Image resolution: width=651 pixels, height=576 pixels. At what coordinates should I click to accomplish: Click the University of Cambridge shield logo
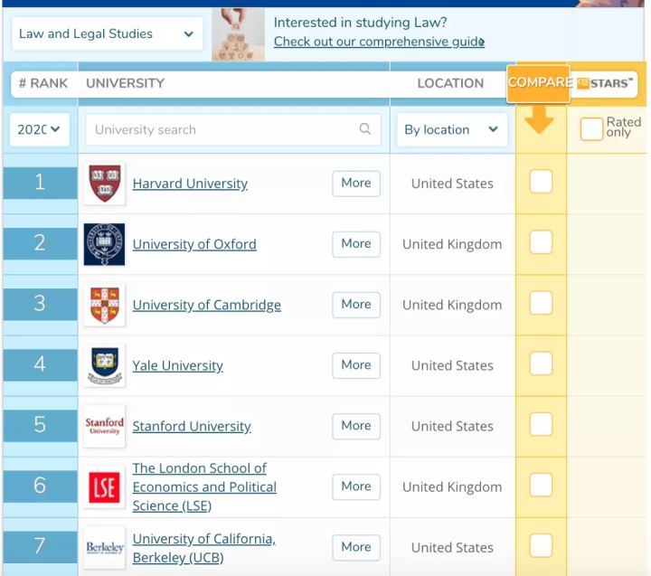pyautogui.click(x=104, y=305)
